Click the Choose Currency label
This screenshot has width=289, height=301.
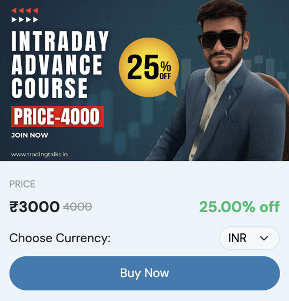click(60, 238)
